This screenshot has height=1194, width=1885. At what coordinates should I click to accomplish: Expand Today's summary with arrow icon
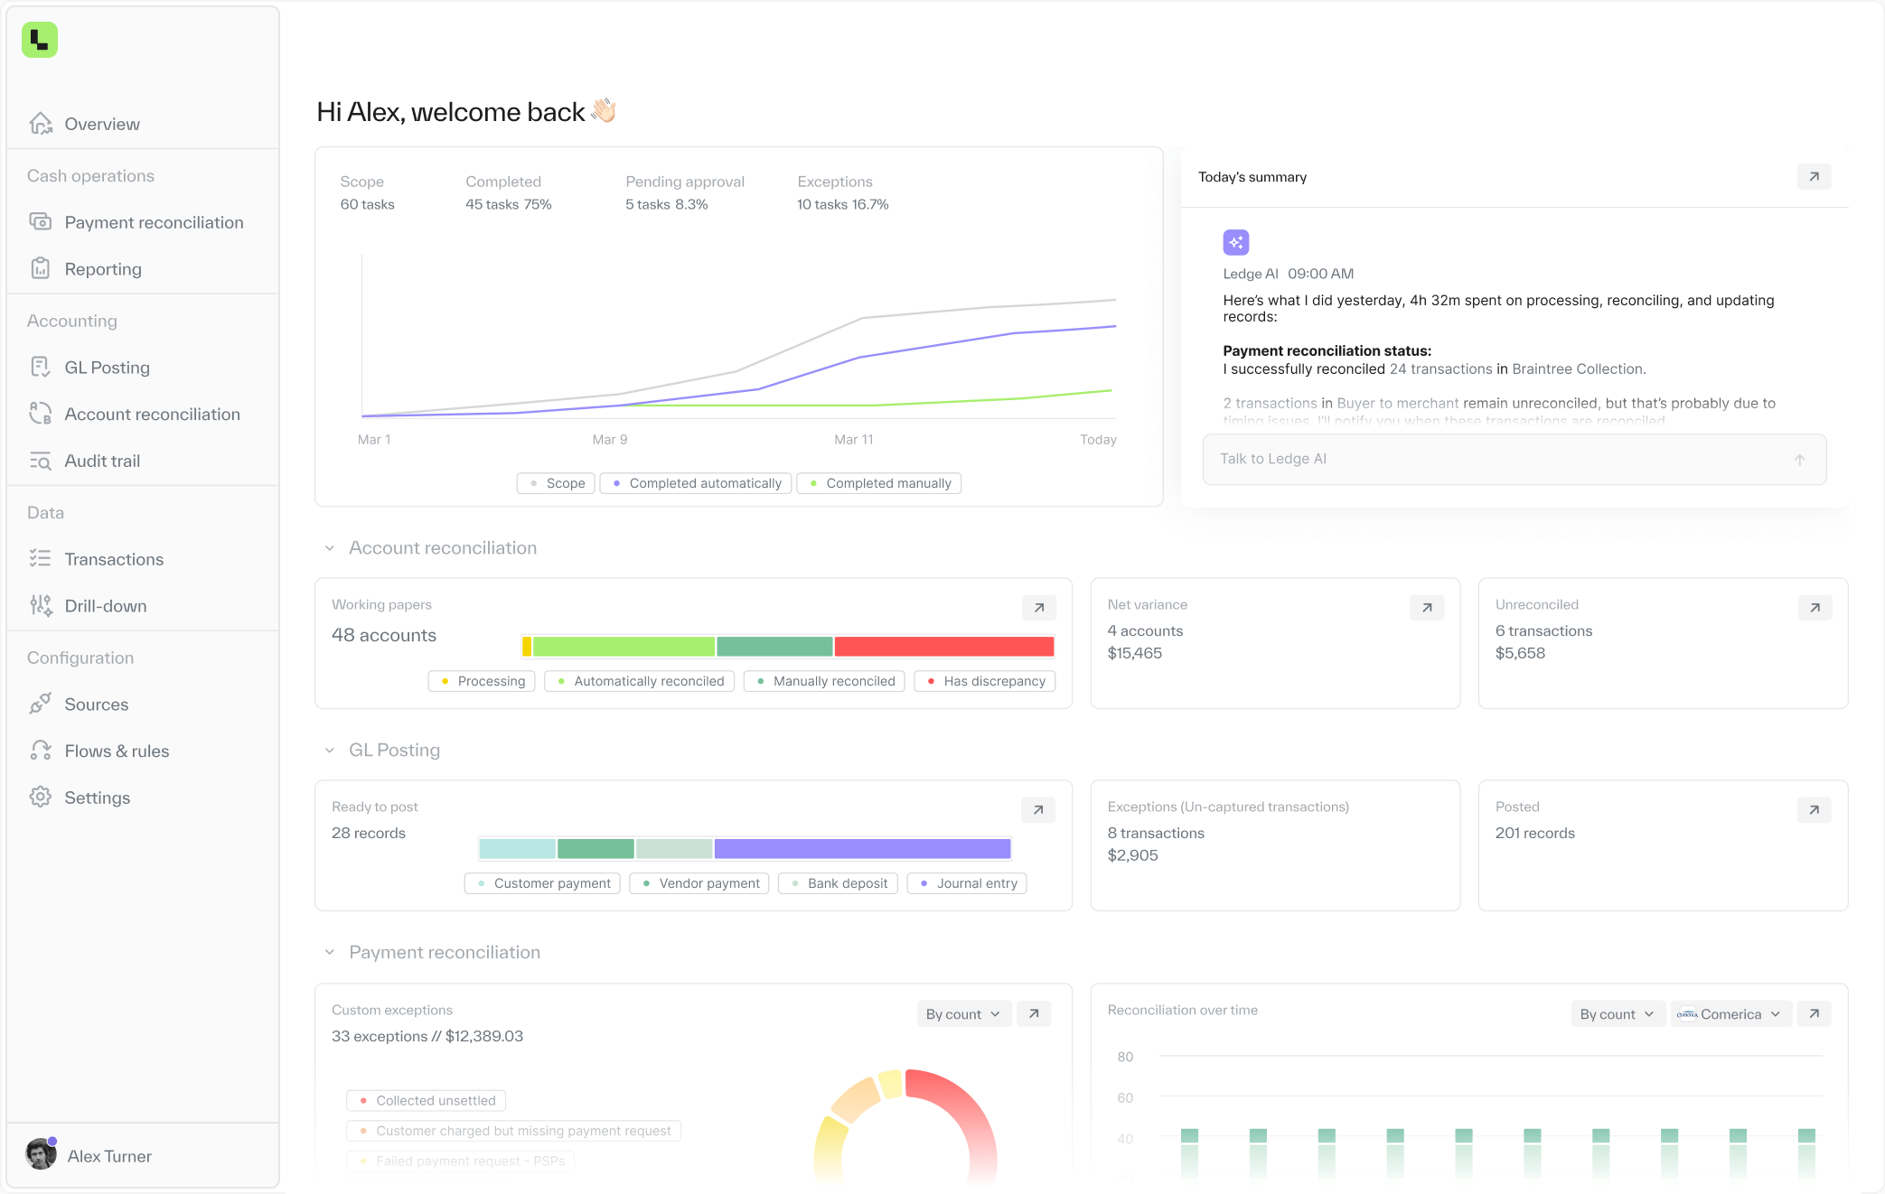[1814, 177]
